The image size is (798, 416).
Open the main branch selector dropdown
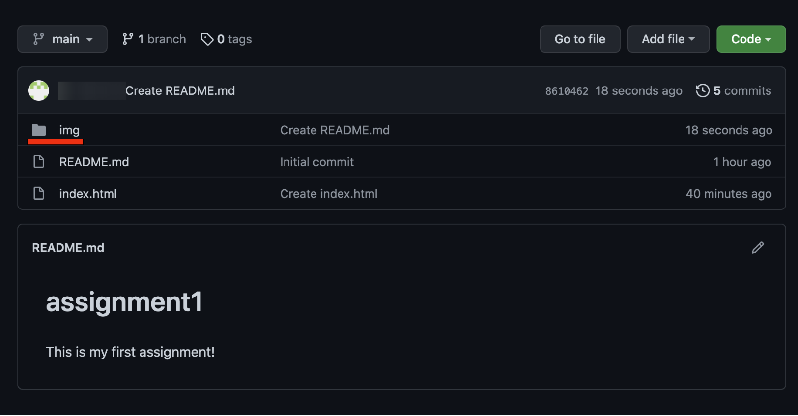point(62,39)
